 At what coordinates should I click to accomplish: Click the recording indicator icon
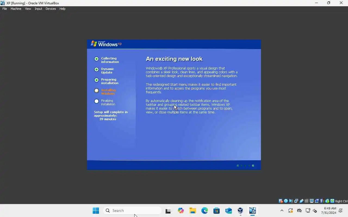pos(317,201)
